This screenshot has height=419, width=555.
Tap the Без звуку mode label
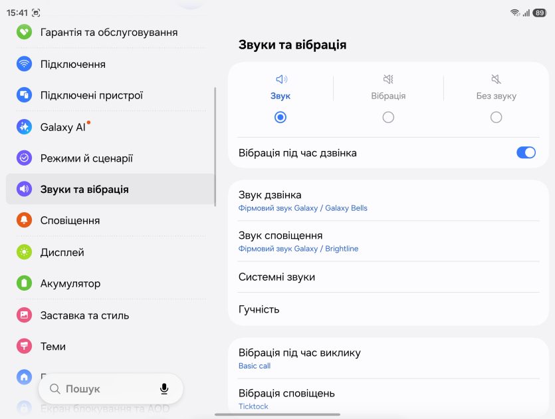(x=496, y=96)
